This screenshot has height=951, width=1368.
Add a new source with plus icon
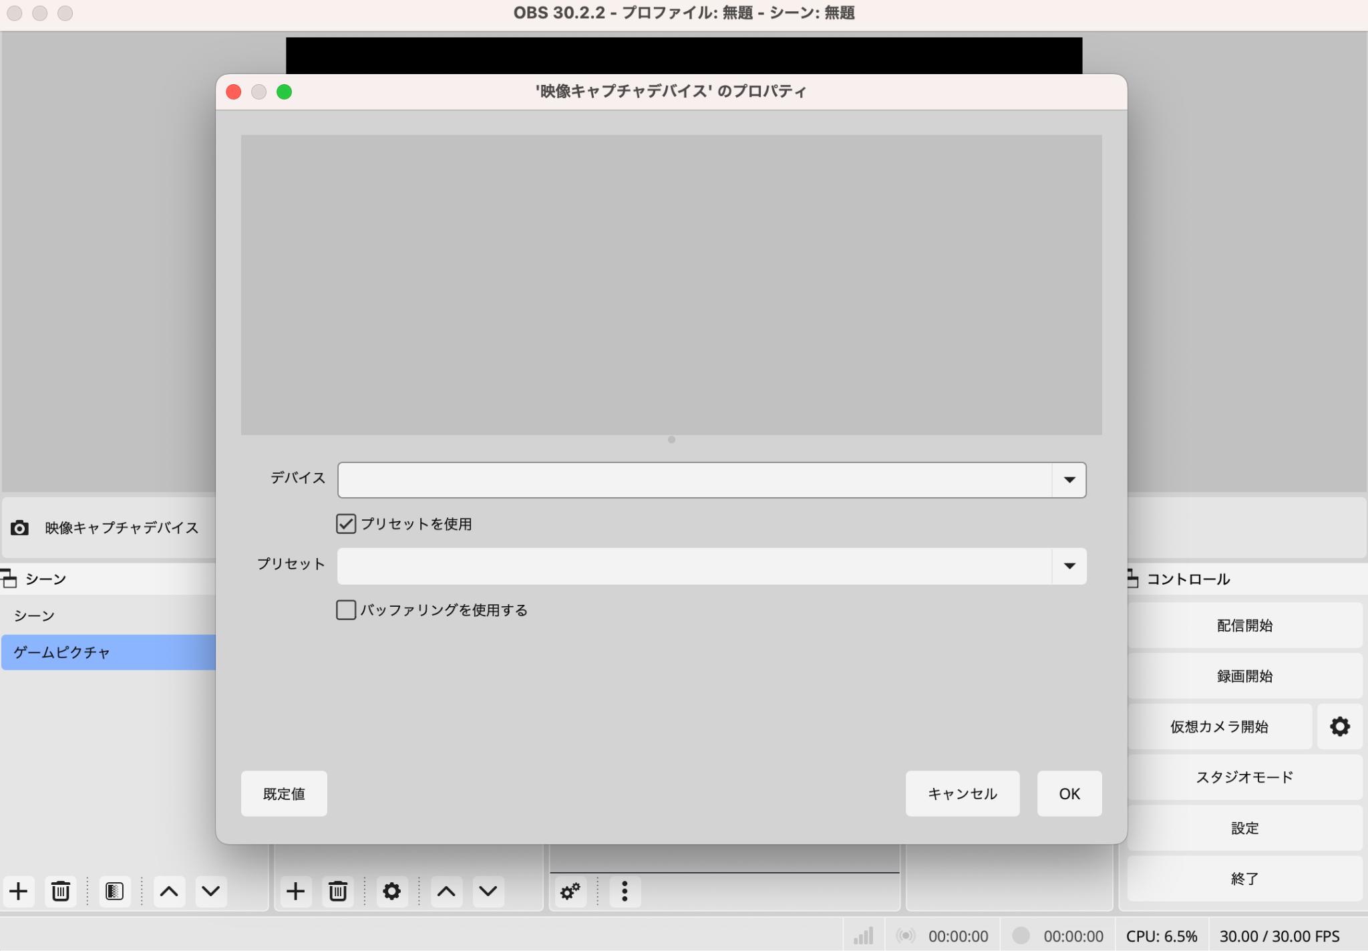[x=296, y=891]
